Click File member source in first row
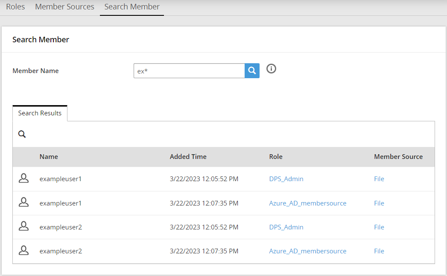This screenshot has width=447, height=276. coord(379,179)
